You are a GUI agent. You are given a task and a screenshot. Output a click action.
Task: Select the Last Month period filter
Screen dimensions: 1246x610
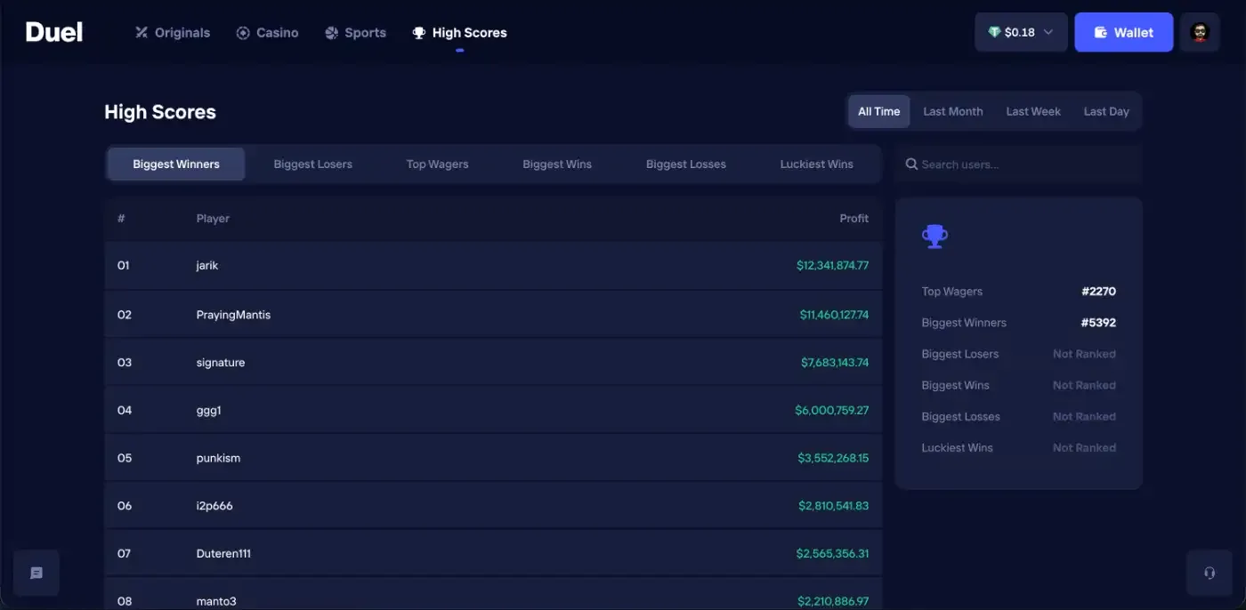[x=953, y=111]
